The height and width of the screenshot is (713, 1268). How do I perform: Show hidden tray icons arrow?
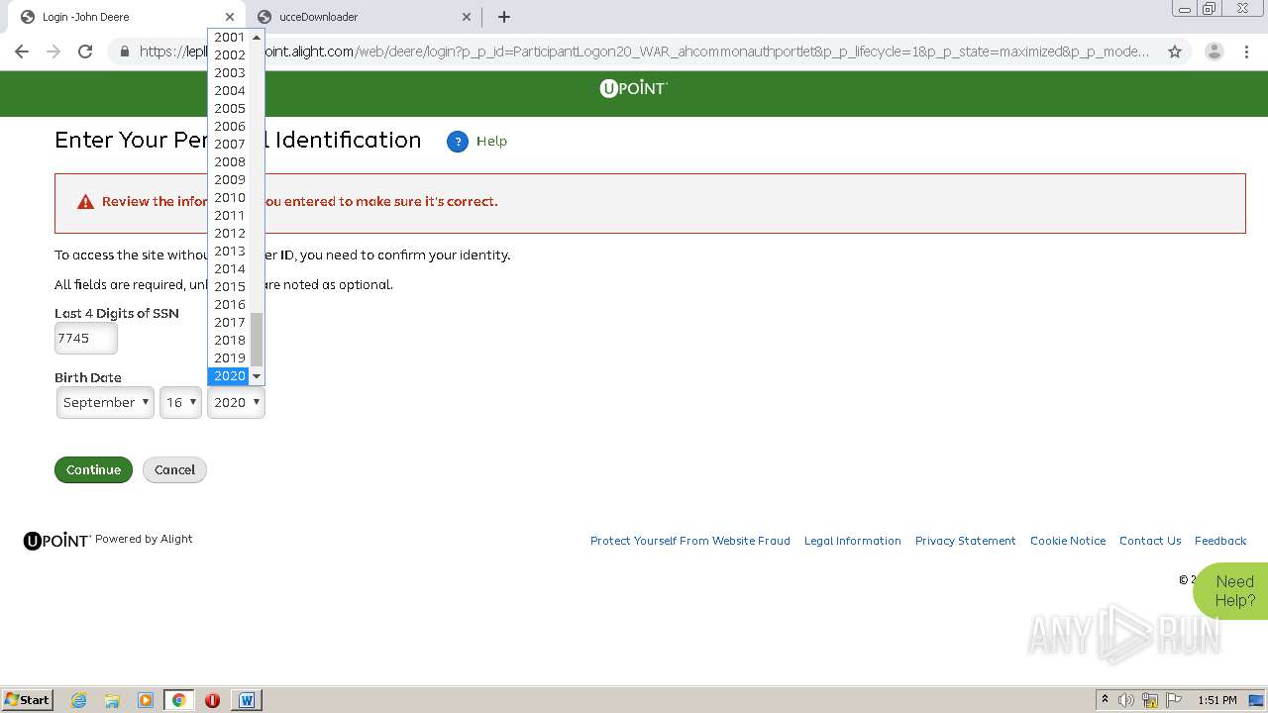point(1105,700)
